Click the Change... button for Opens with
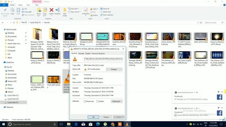The height and width of the screenshot is (127, 226). [x=114, y=69]
